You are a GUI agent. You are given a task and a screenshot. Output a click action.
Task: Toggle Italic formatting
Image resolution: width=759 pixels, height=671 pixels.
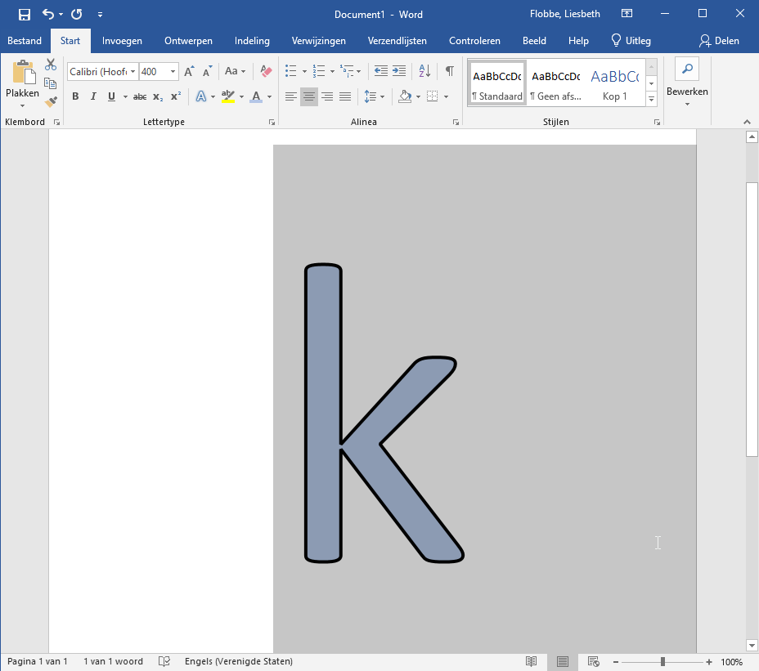pos(93,96)
